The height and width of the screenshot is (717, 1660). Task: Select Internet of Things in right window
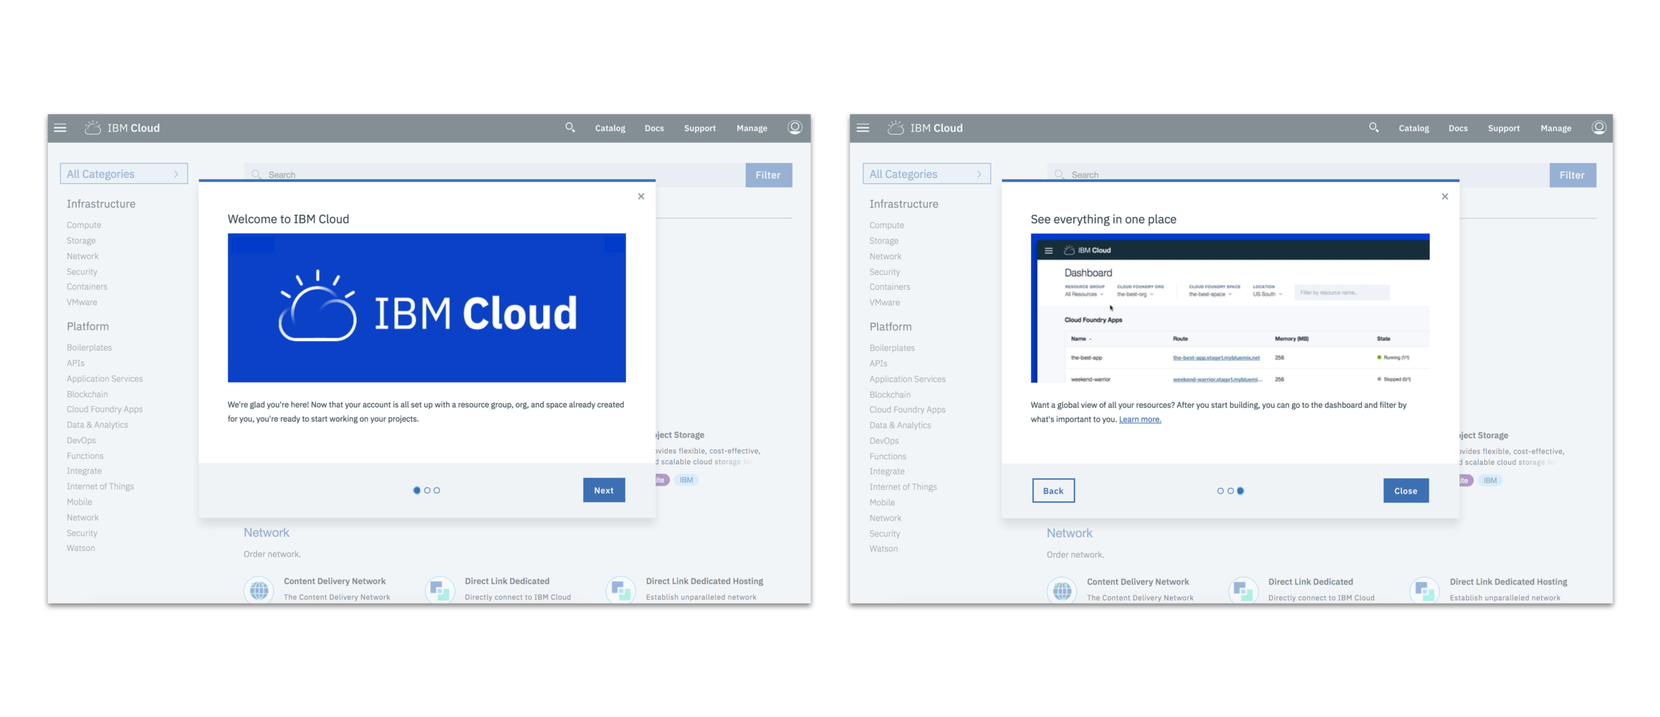click(x=903, y=487)
